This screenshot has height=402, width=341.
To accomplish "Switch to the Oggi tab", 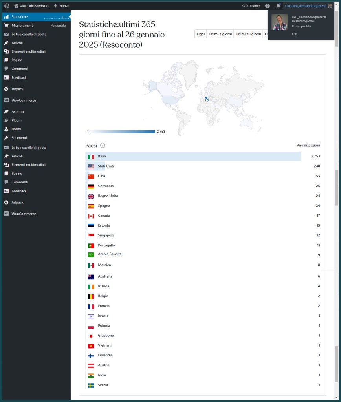I will click(x=200, y=34).
